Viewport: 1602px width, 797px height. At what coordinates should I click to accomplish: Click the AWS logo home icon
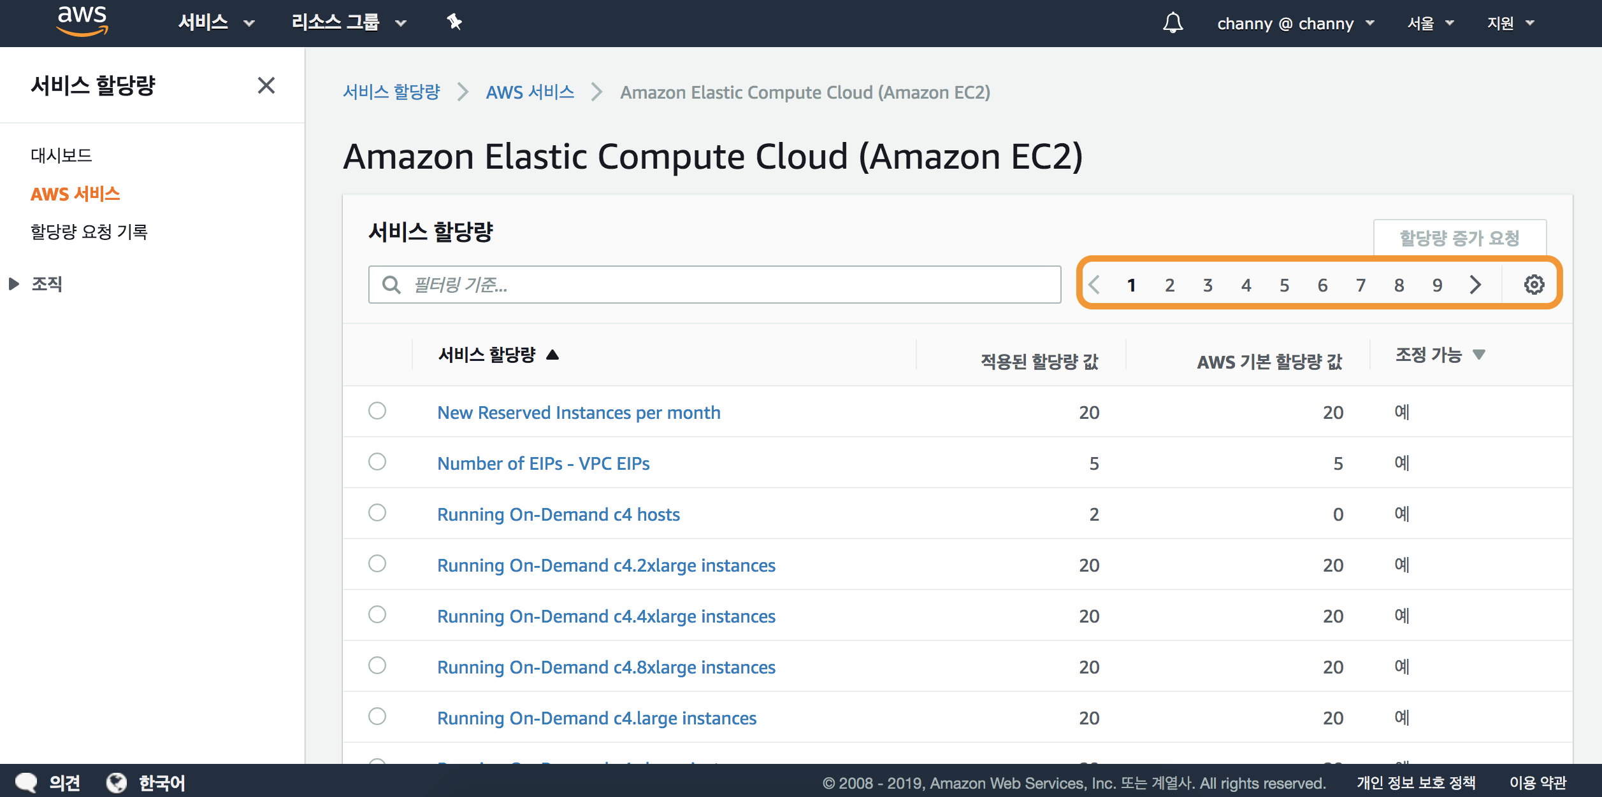(82, 21)
